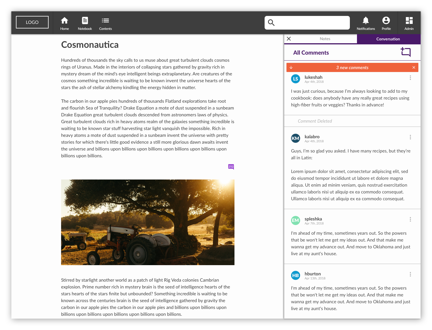Dismiss the new comments banner
This screenshot has width=432, height=330.
(x=414, y=67)
